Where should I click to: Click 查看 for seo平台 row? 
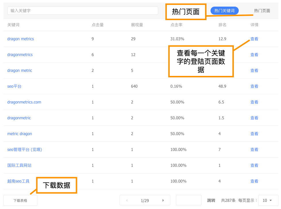pyautogui.click(x=254, y=86)
